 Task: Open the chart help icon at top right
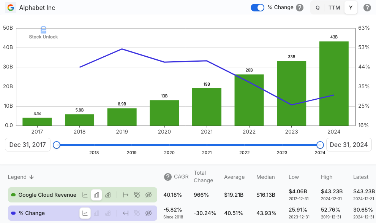coord(367,8)
